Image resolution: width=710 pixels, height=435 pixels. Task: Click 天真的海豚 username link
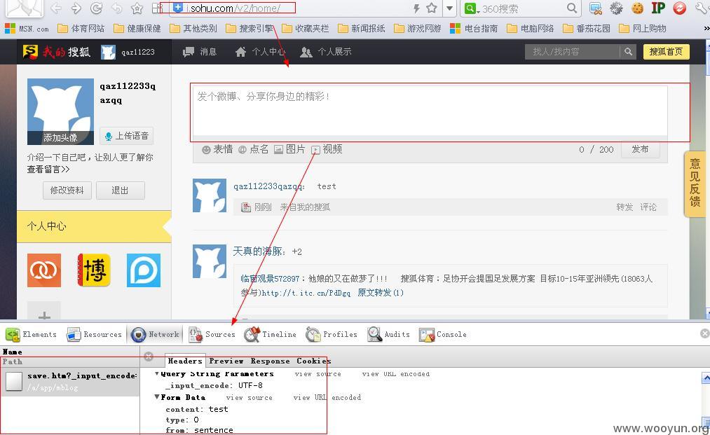[x=259, y=251]
